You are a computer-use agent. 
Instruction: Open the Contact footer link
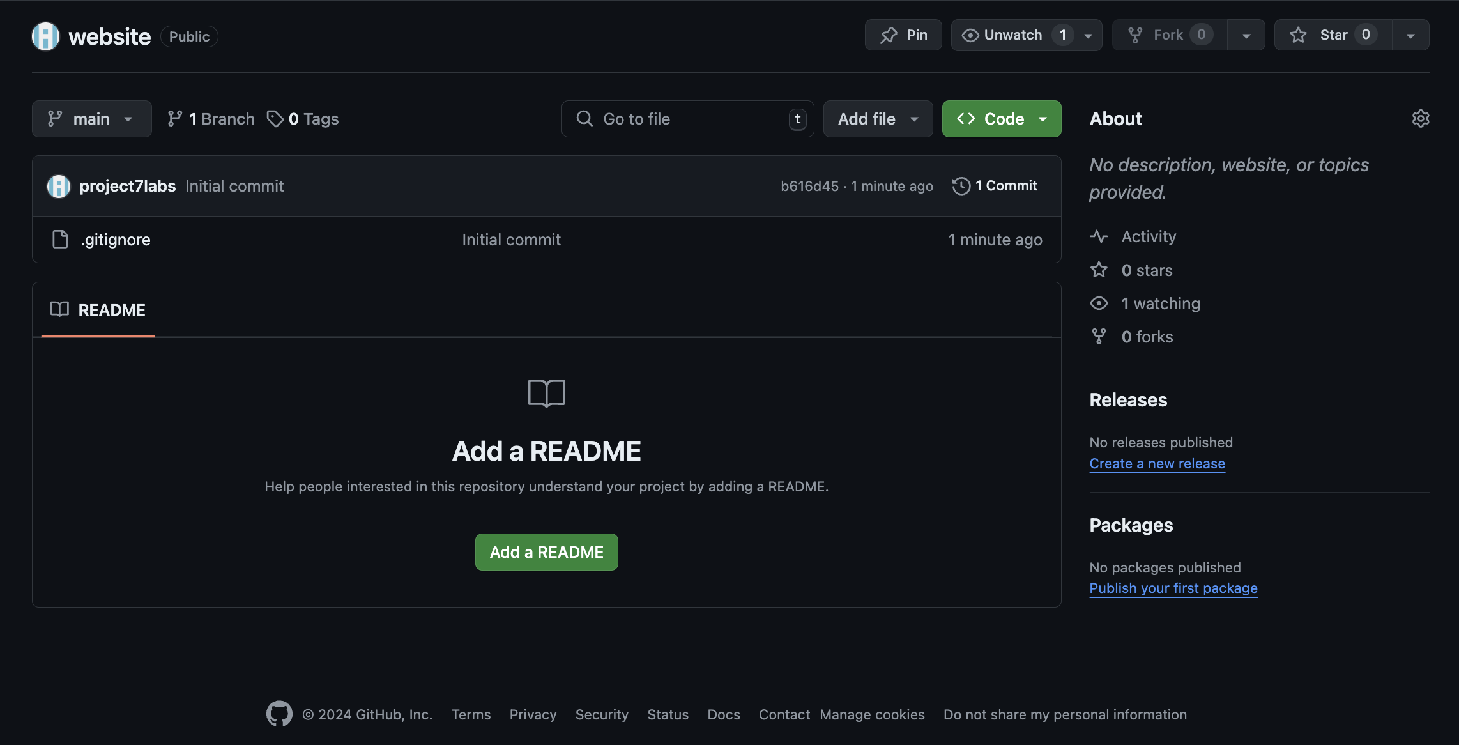784,714
